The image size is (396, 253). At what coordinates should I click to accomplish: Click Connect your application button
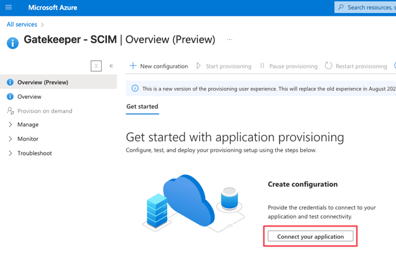[x=310, y=236]
